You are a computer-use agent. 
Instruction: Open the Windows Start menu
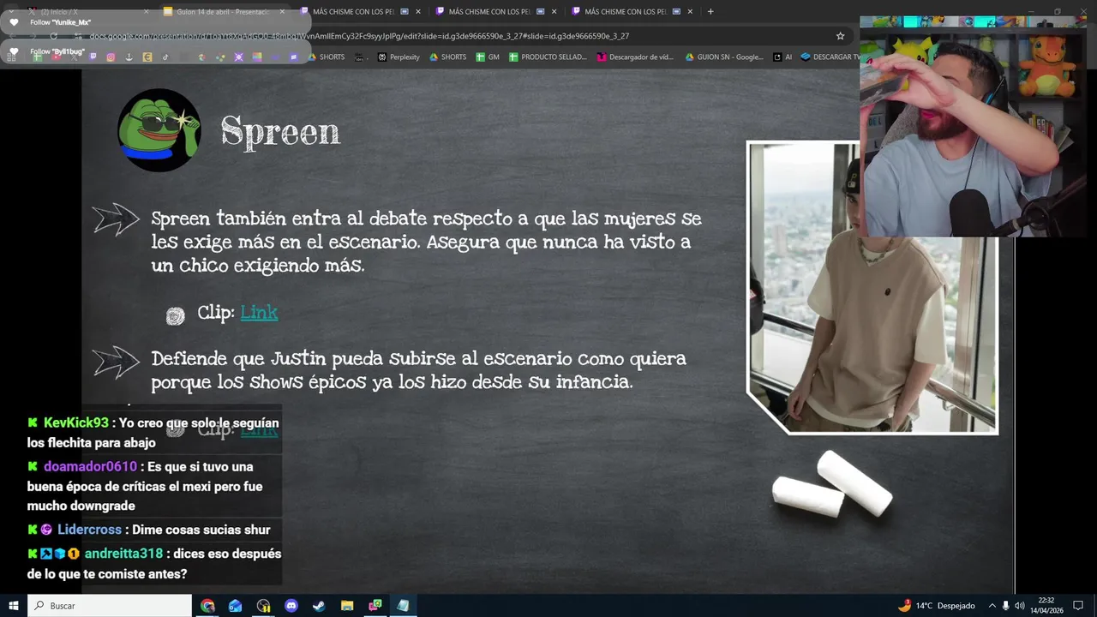[13, 605]
